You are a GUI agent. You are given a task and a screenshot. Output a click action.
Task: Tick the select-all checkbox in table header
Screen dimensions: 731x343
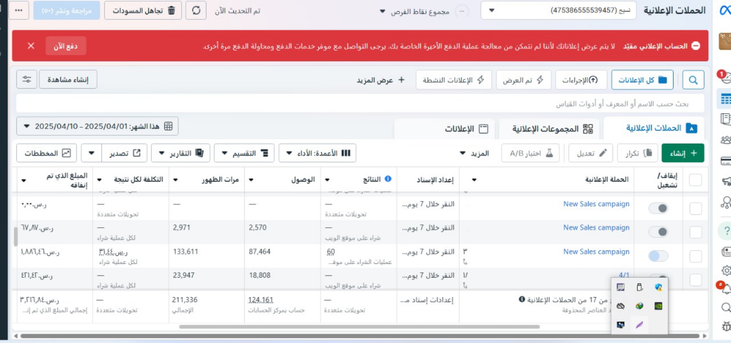point(696,180)
